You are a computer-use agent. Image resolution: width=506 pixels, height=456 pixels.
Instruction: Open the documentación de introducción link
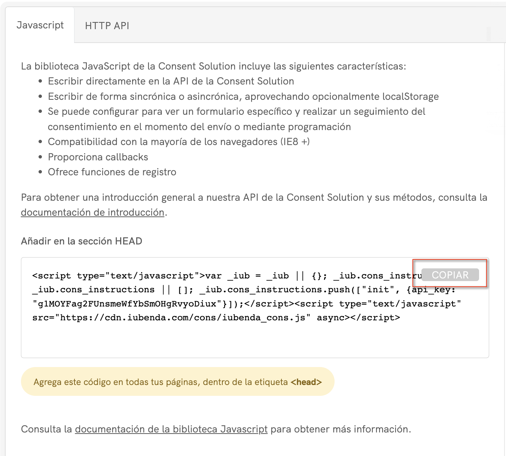[92, 212]
